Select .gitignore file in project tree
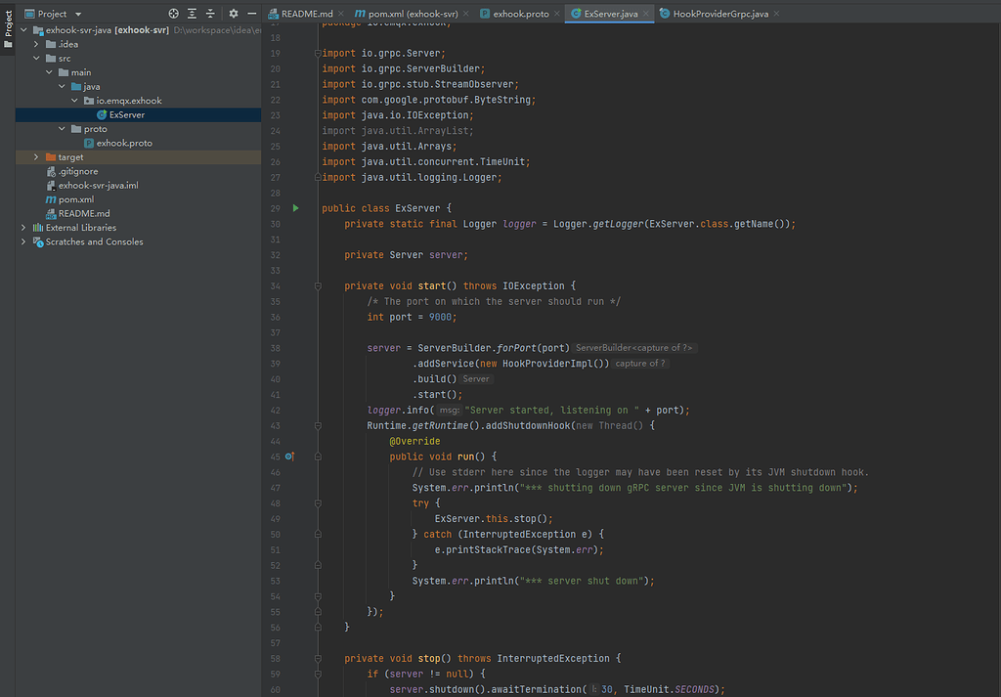This screenshot has width=1001, height=697. (77, 171)
